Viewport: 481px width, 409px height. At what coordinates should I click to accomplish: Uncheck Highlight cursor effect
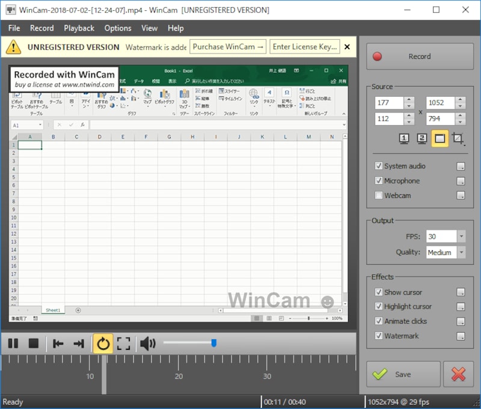point(379,307)
